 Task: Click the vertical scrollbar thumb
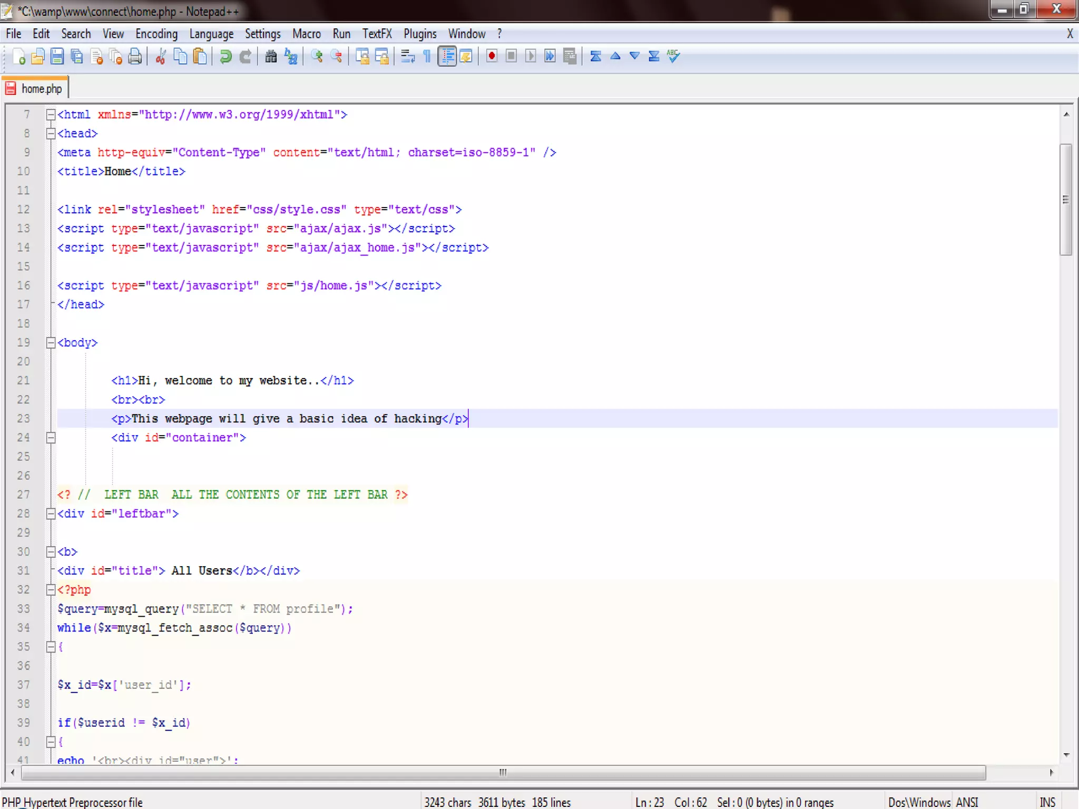tap(1065, 199)
